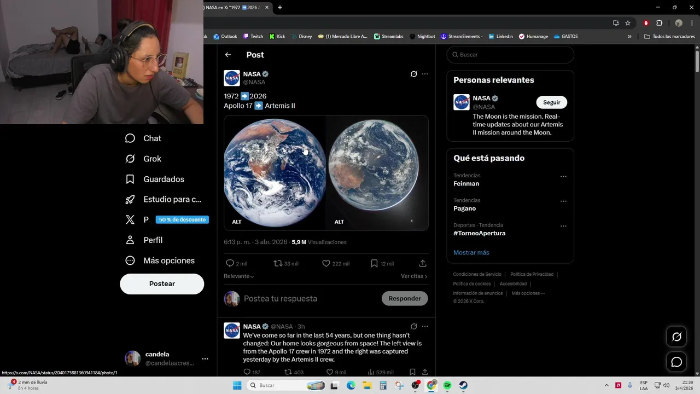Open the Apollo 17 Earth photo
Image resolution: width=700 pixels, height=394 pixels.
(x=275, y=173)
